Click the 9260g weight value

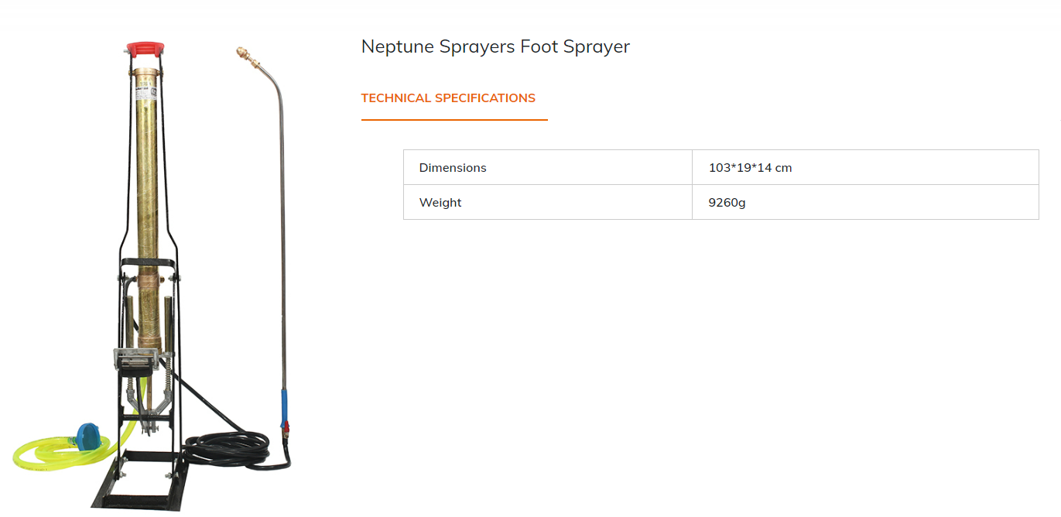(727, 203)
